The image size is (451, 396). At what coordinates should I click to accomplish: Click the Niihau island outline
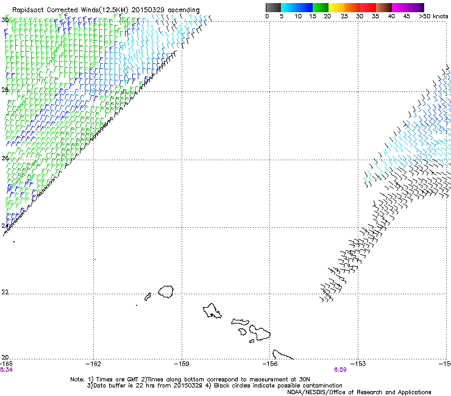coord(148,297)
